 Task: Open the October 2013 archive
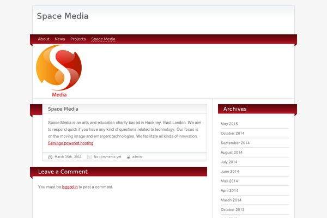click(x=233, y=210)
